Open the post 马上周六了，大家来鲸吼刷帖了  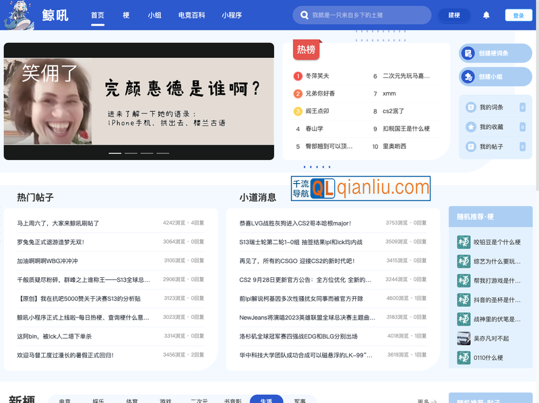point(58,223)
